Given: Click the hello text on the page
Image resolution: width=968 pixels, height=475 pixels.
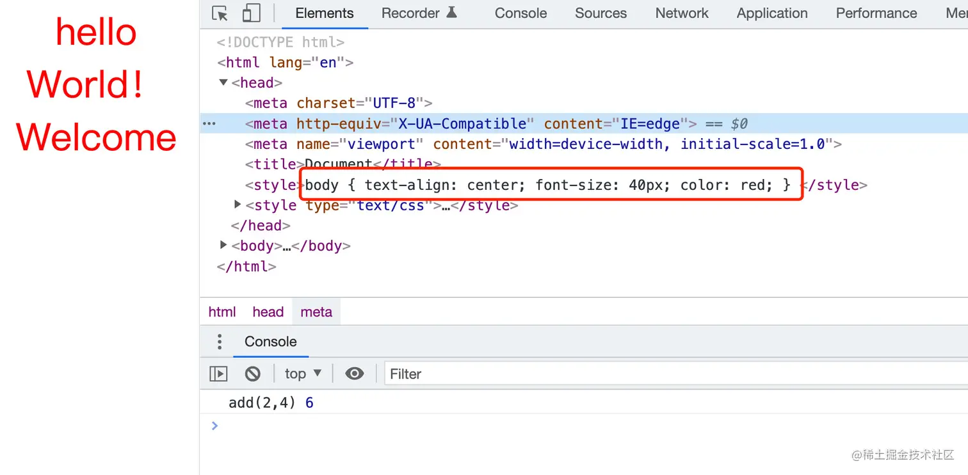Looking at the screenshot, I should 96,32.
